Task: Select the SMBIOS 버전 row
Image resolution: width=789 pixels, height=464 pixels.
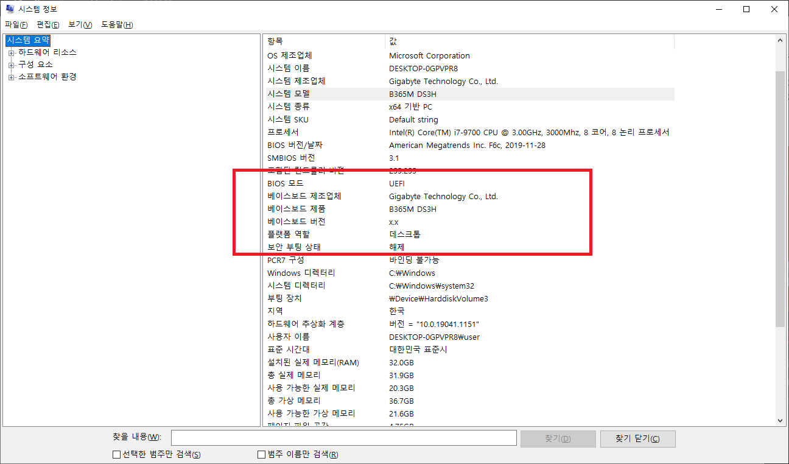Action: coord(469,158)
